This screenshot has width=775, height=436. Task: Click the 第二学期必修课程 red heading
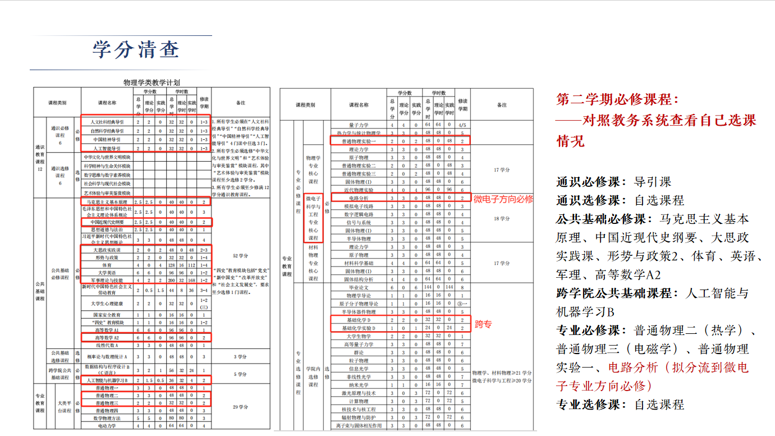coord(617,99)
